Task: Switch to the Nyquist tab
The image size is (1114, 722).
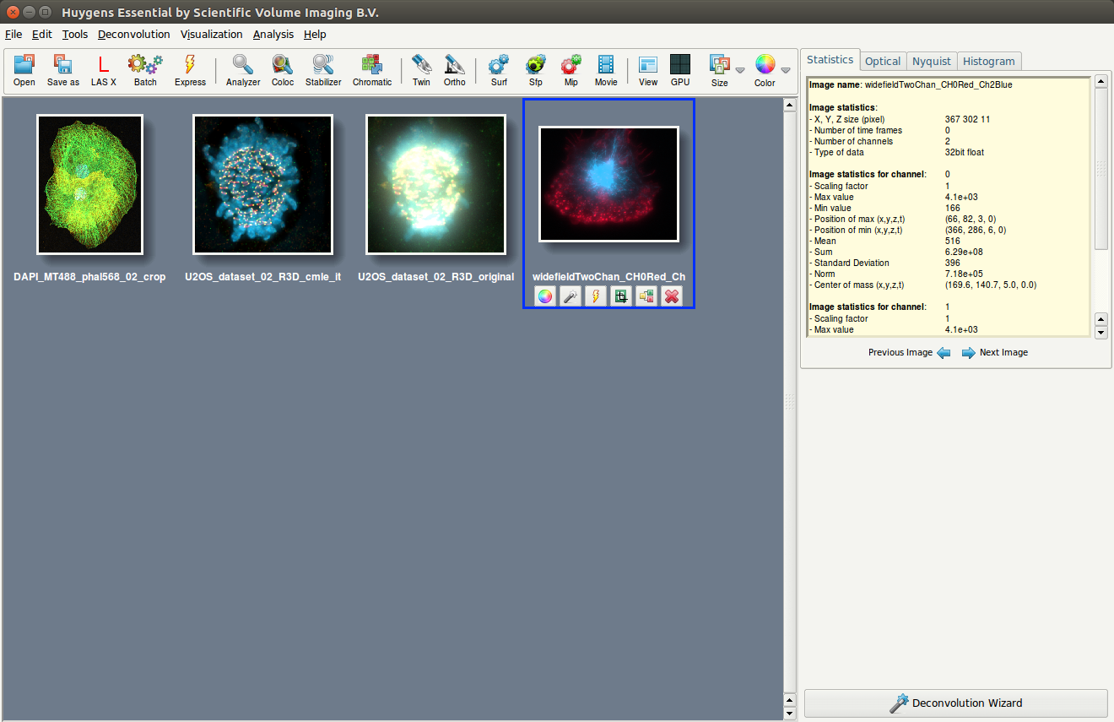Action: pos(932,61)
